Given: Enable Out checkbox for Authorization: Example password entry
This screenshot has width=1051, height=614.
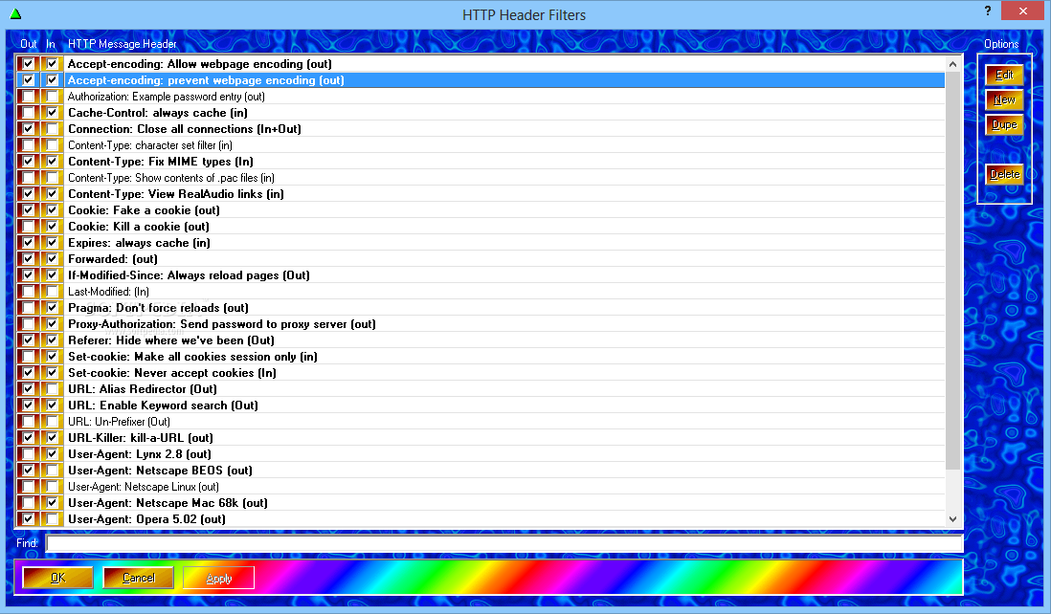Looking at the screenshot, I should coord(28,97).
